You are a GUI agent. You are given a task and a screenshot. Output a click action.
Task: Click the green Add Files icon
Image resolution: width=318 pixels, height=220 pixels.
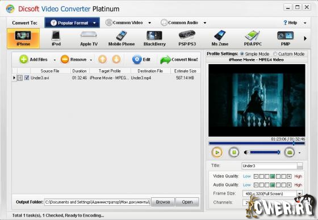point(24,60)
